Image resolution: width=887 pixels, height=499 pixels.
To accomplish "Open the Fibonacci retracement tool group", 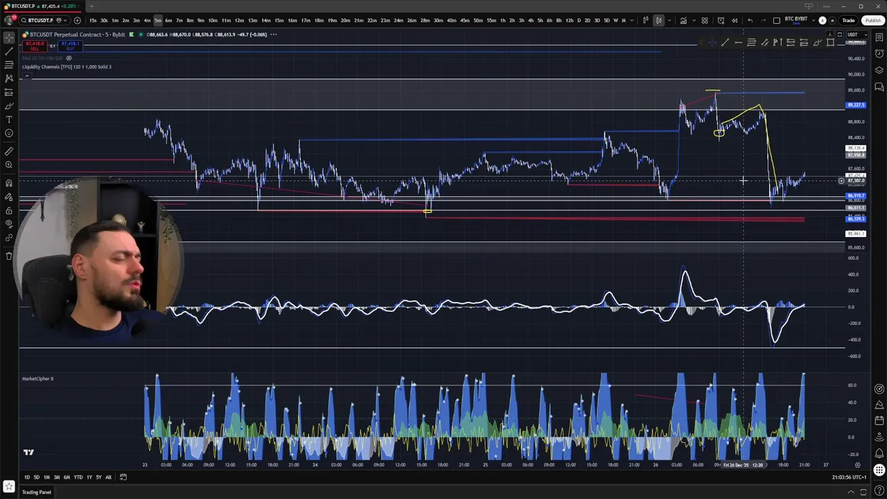I will (x=9, y=64).
